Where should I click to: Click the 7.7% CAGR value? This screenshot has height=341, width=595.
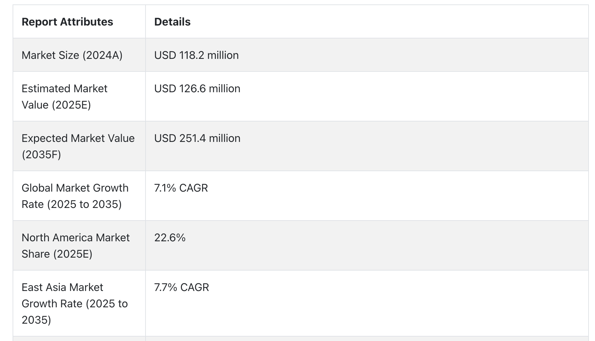click(182, 287)
